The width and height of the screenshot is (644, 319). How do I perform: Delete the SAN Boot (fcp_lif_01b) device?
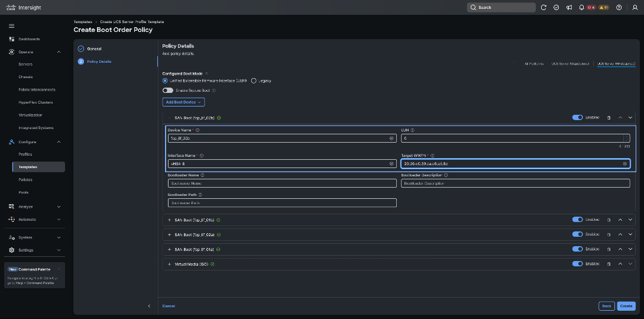(609, 220)
